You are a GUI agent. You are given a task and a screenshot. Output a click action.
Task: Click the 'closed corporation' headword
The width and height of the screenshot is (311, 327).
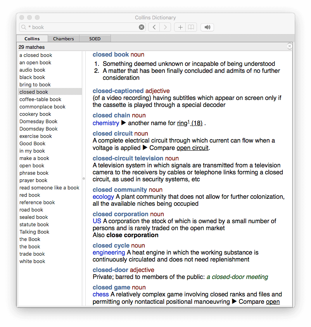click(x=121, y=214)
